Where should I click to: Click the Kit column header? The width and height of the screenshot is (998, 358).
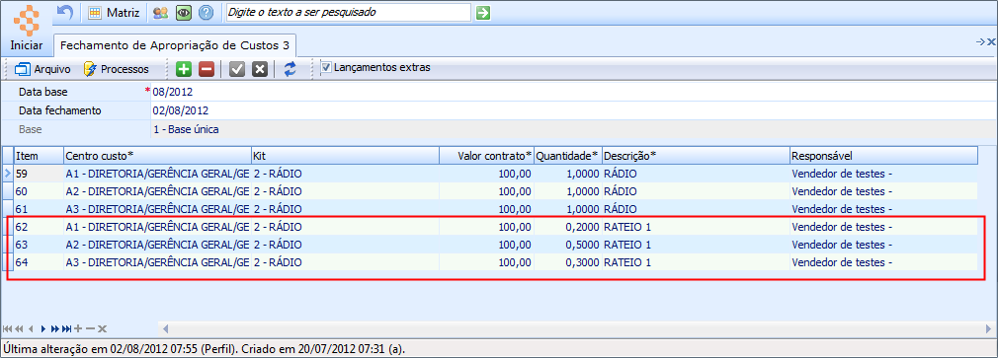pyautogui.click(x=345, y=156)
